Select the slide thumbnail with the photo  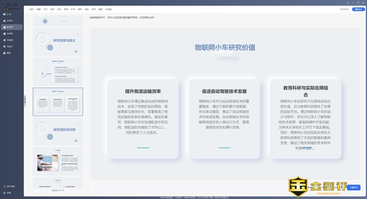58,161
